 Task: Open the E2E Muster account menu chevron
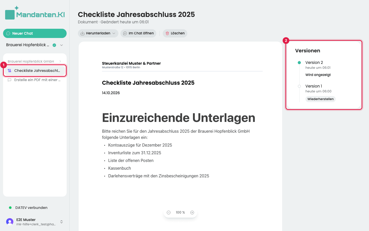(x=61, y=222)
